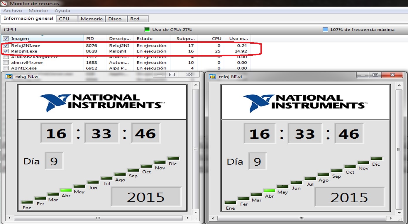Sort processes by the PID column
This screenshot has height=224, width=408.
[95, 38]
